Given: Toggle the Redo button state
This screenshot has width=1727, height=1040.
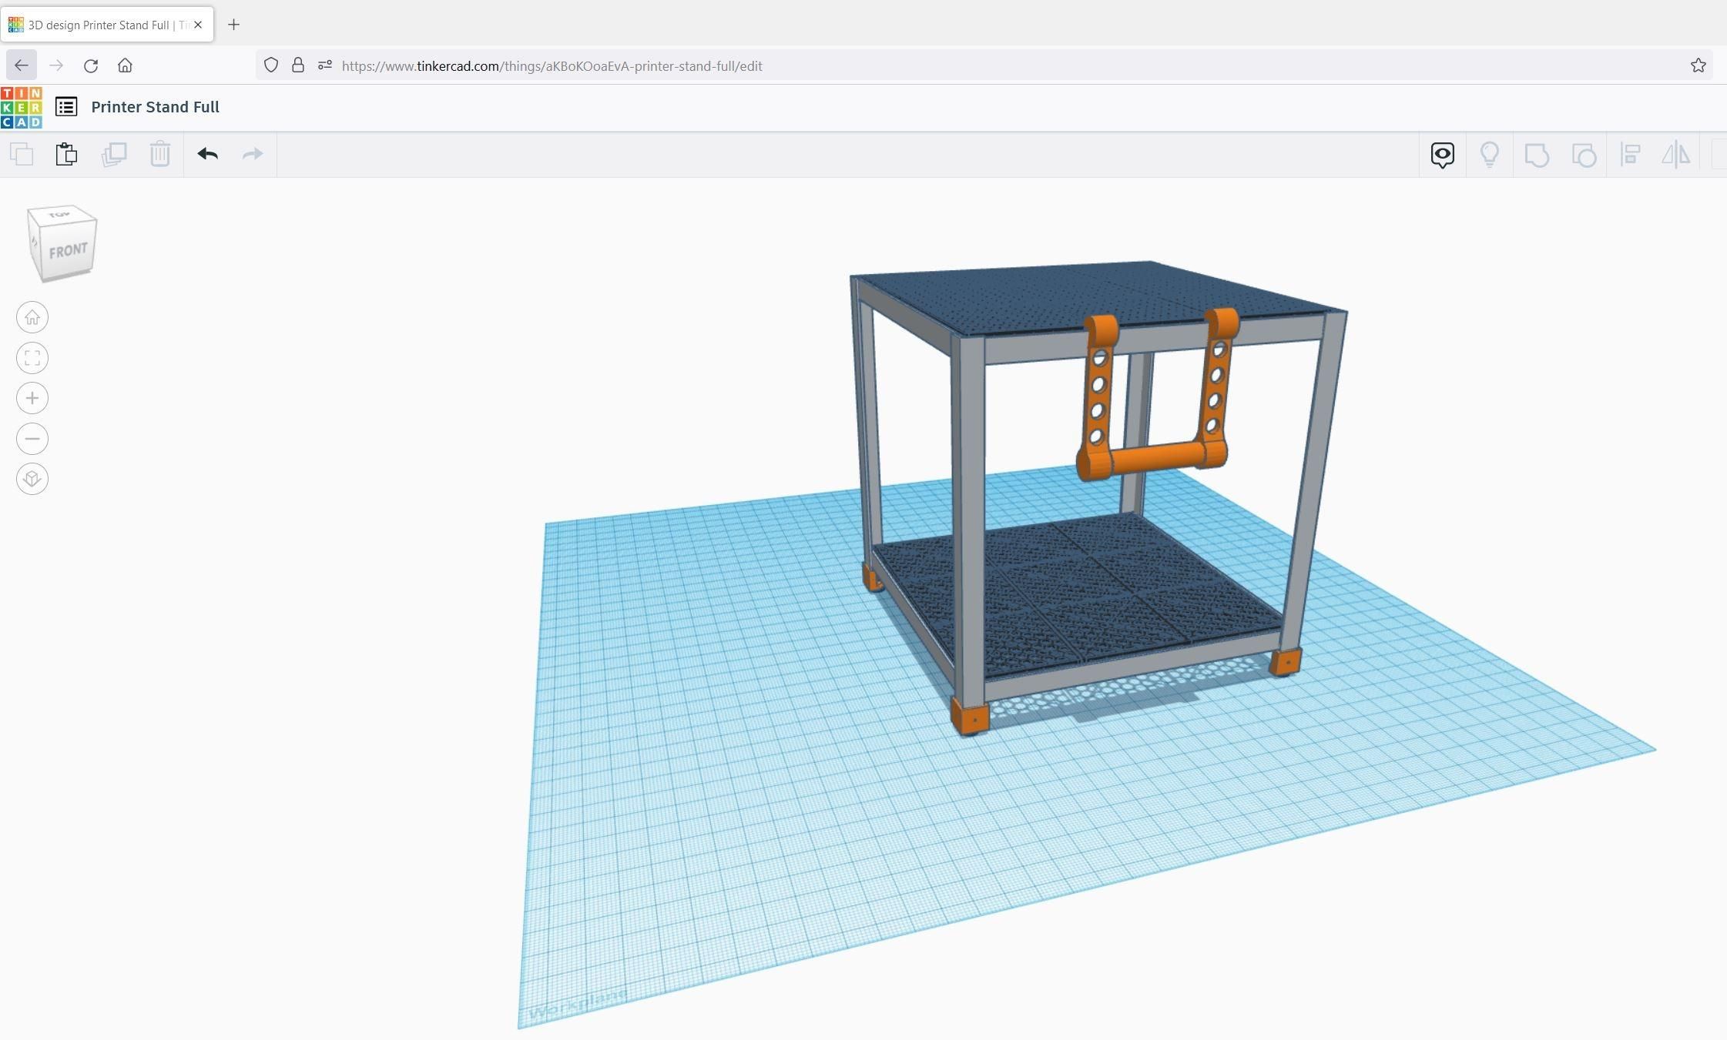Looking at the screenshot, I should click(252, 154).
